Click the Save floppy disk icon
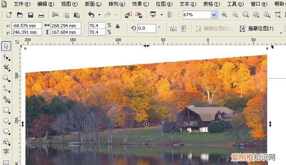This screenshot has width=286, height=165. point(30,15)
